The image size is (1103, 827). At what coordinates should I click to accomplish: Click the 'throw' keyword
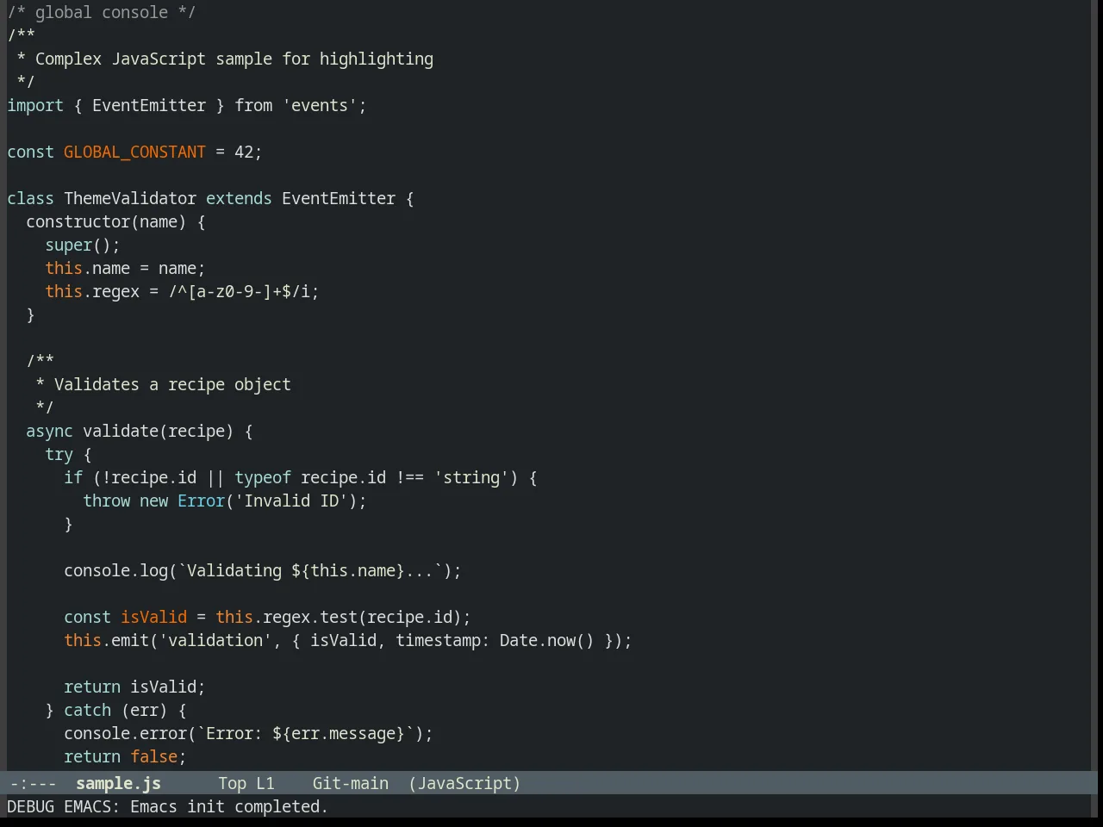pos(106,501)
